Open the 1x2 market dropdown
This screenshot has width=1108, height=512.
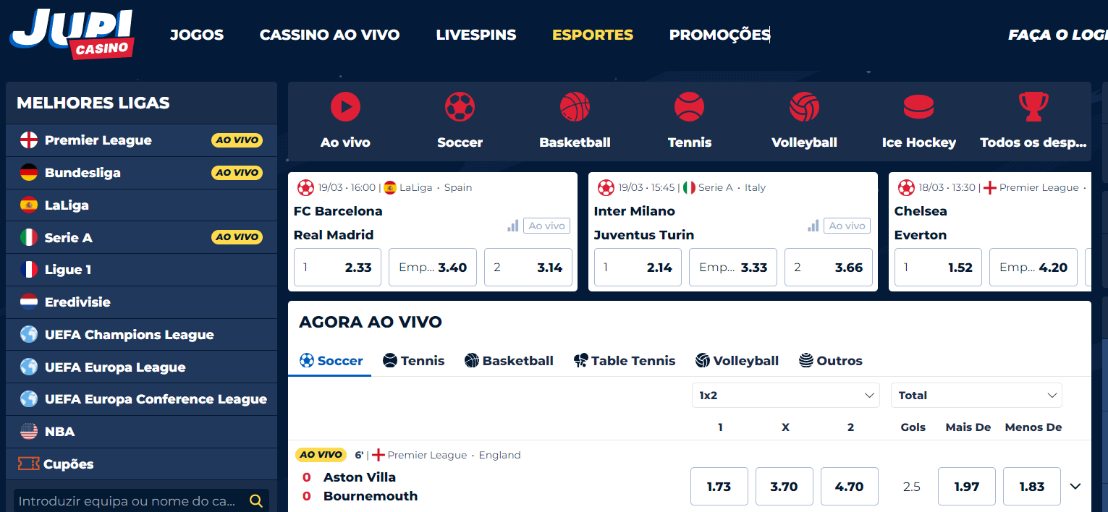(x=785, y=395)
